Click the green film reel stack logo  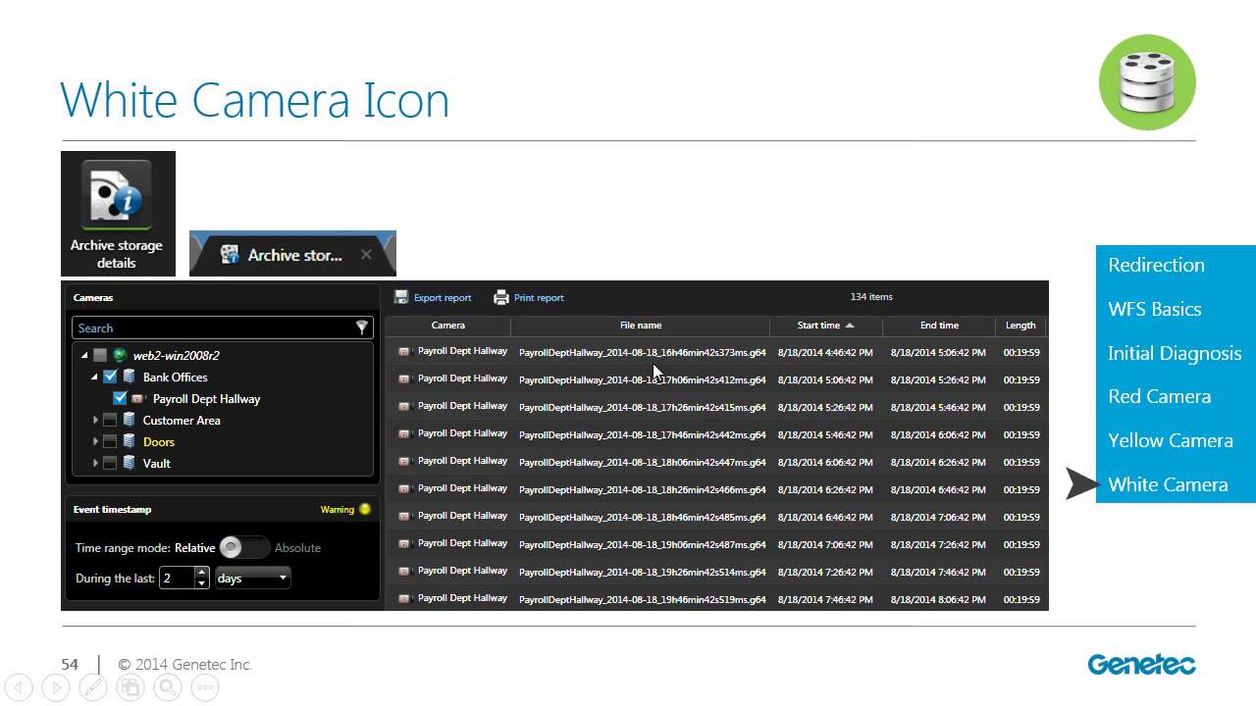(x=1147, y=81)
